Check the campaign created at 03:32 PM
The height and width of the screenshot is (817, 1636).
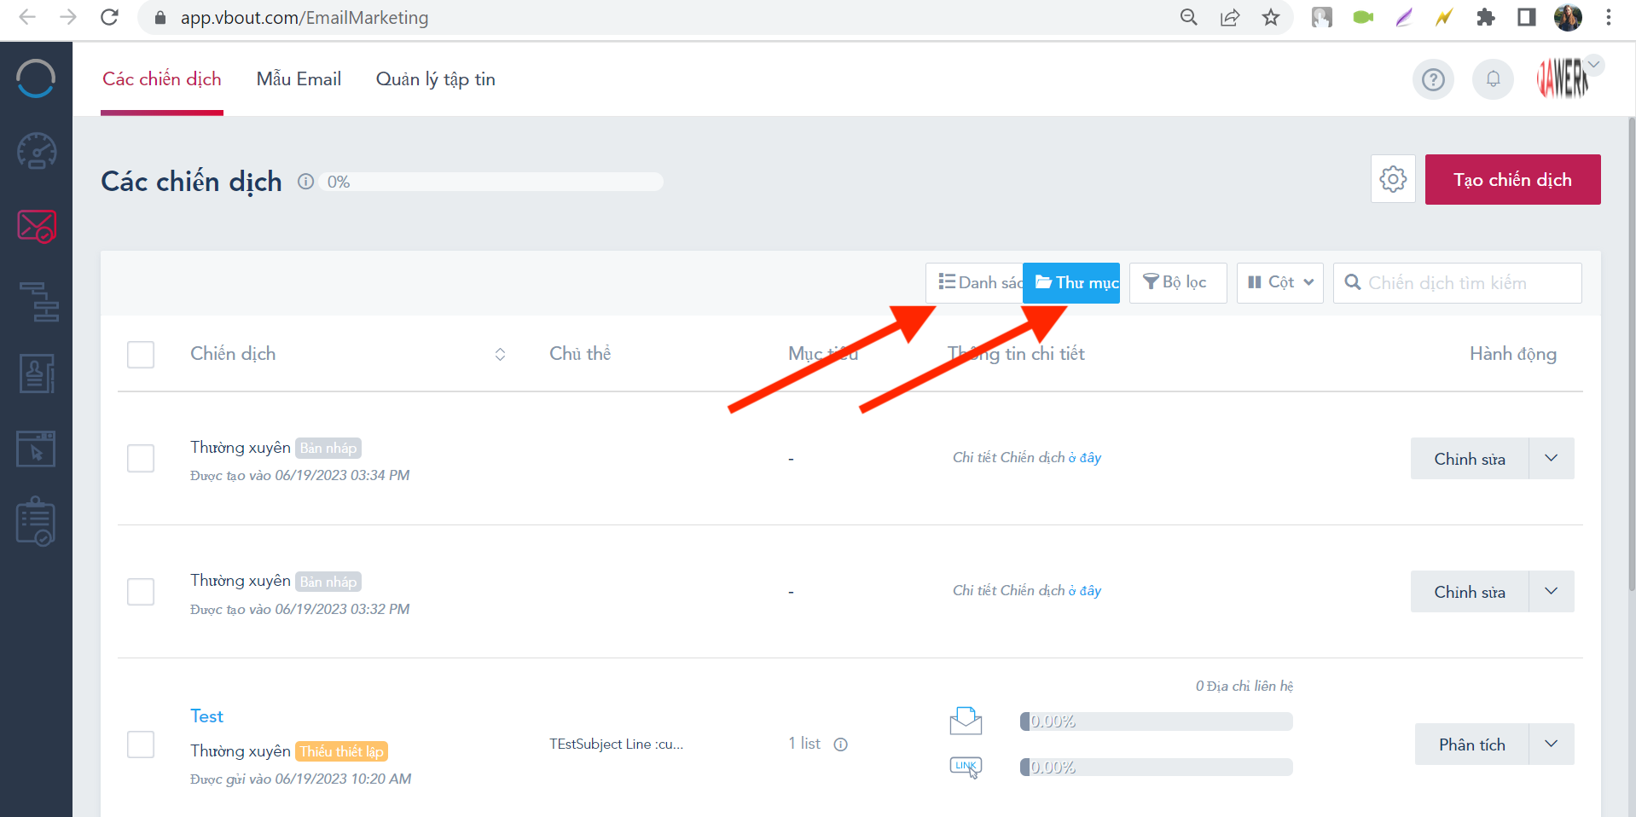coord(141,592)
